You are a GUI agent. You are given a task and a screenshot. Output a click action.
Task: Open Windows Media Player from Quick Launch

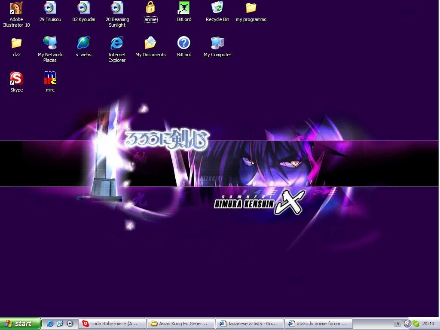[x=70, y=324]
